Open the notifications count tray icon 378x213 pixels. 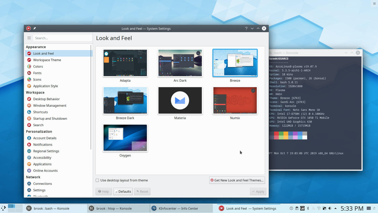tap(291, 208)
